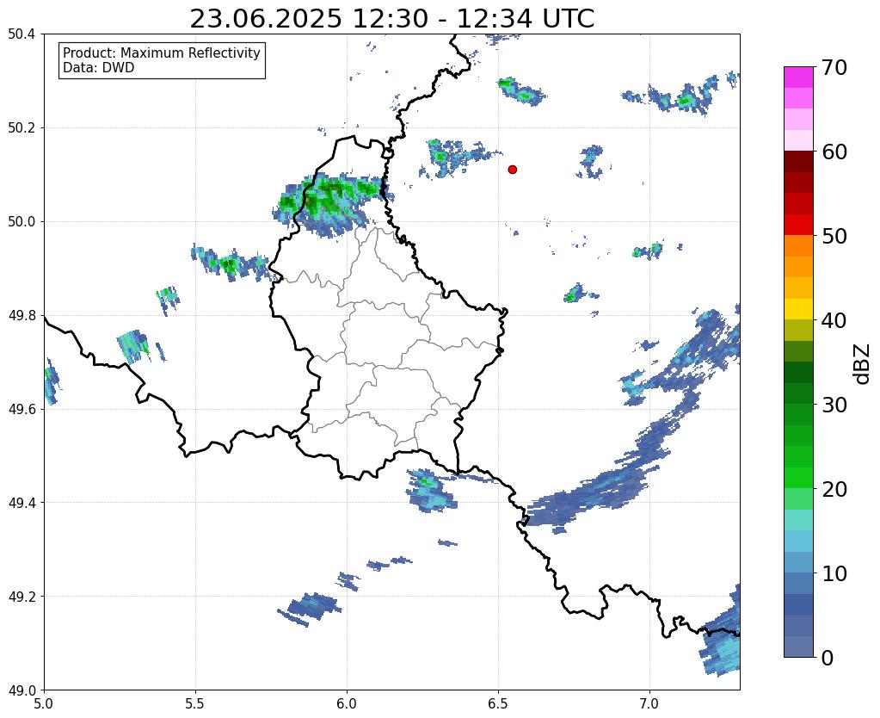The width and height of the screenshot is (880, 718).
Task: Click the colorbar label 'dBZ'
Action: 863,362
